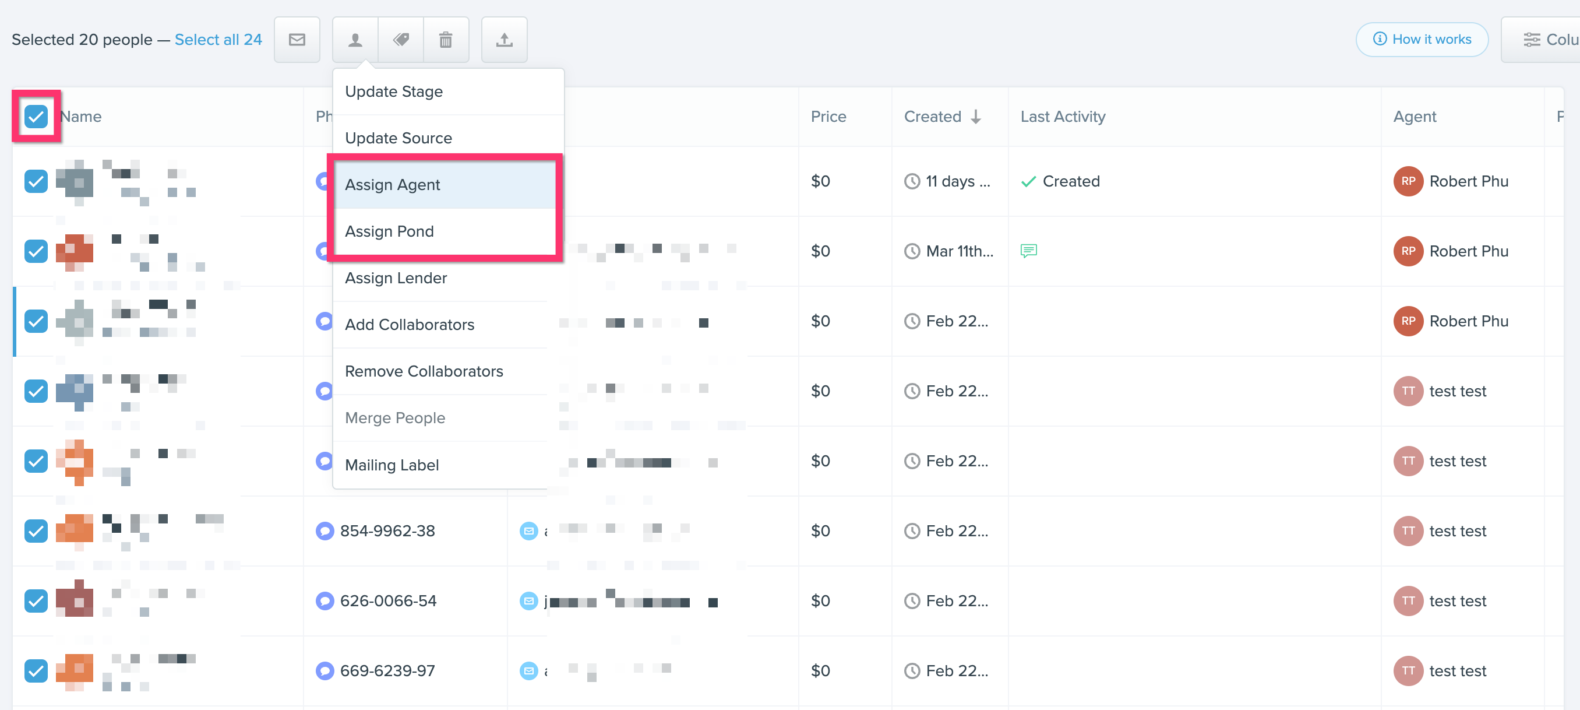1580x710 pixels.
Task: Click the clock icon next to 11 days
Action: point(911,181)
